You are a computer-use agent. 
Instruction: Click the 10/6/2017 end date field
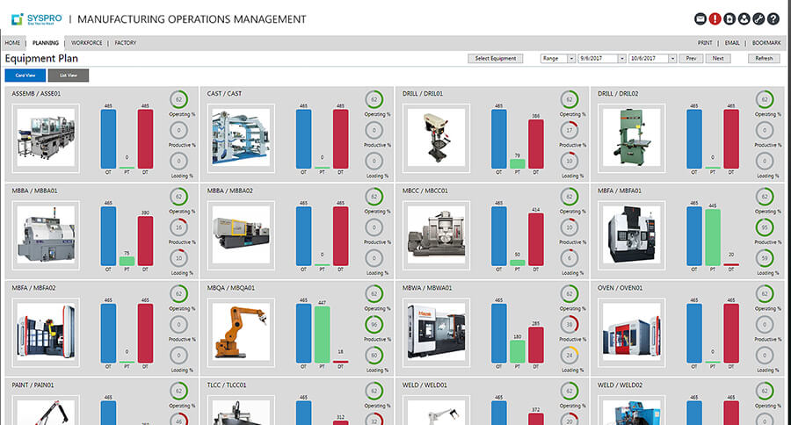point(649,59)
